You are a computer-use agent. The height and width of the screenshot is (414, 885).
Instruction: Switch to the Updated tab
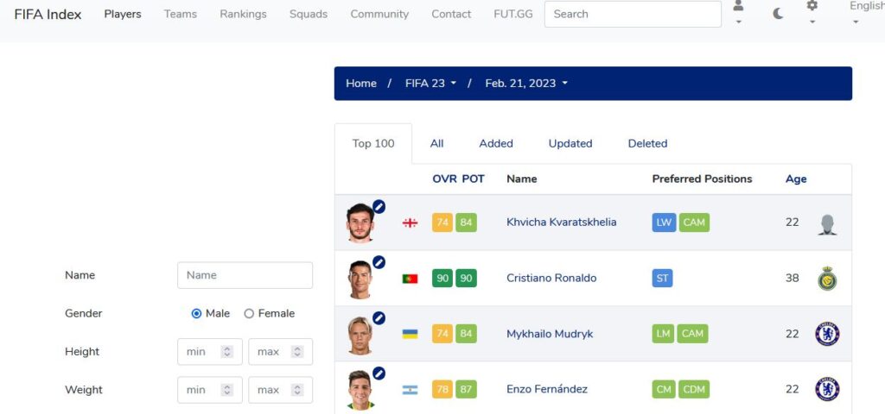click(570, 143)
